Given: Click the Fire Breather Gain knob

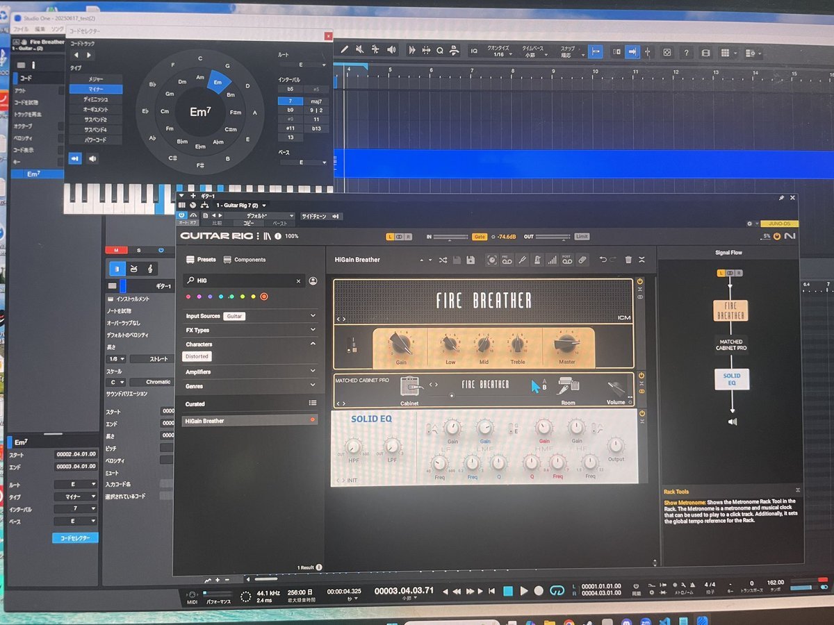Looking at the screenshot, I should [x=401, y=343].
